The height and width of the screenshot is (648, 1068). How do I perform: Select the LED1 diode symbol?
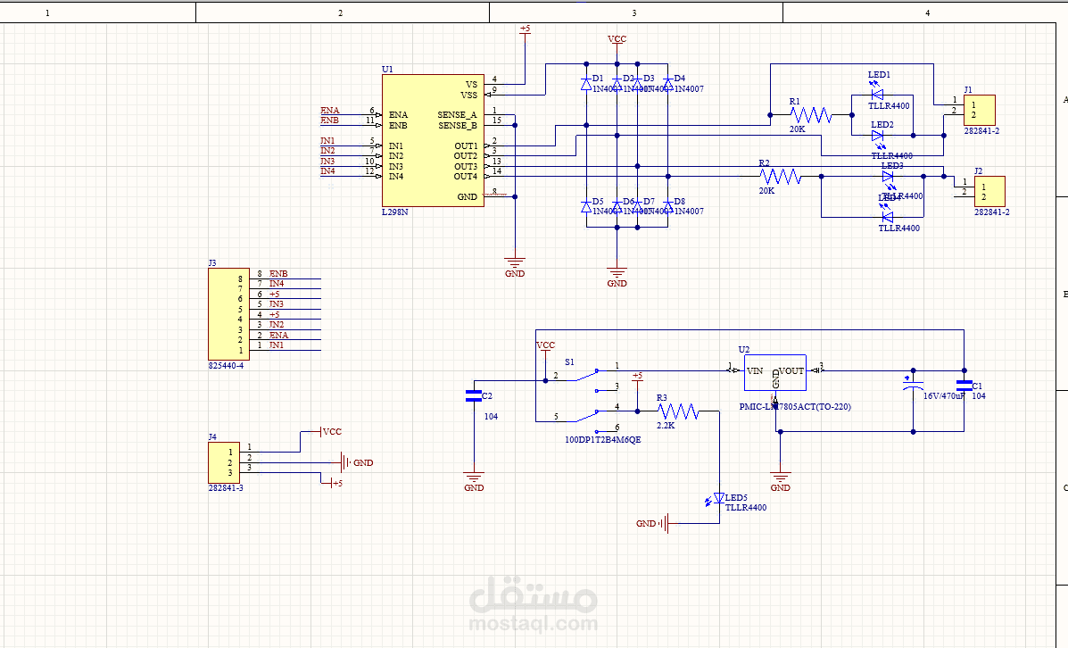(876, 92)
